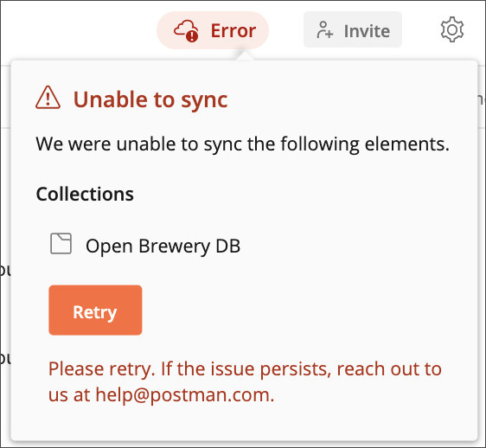Screen dimensions: 486x448
Task: Click the cloud sync error icon
Action: [x=186, y=30]
